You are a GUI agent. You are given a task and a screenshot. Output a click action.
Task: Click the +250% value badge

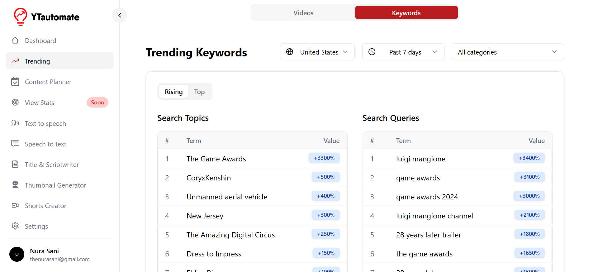(326, 234)
